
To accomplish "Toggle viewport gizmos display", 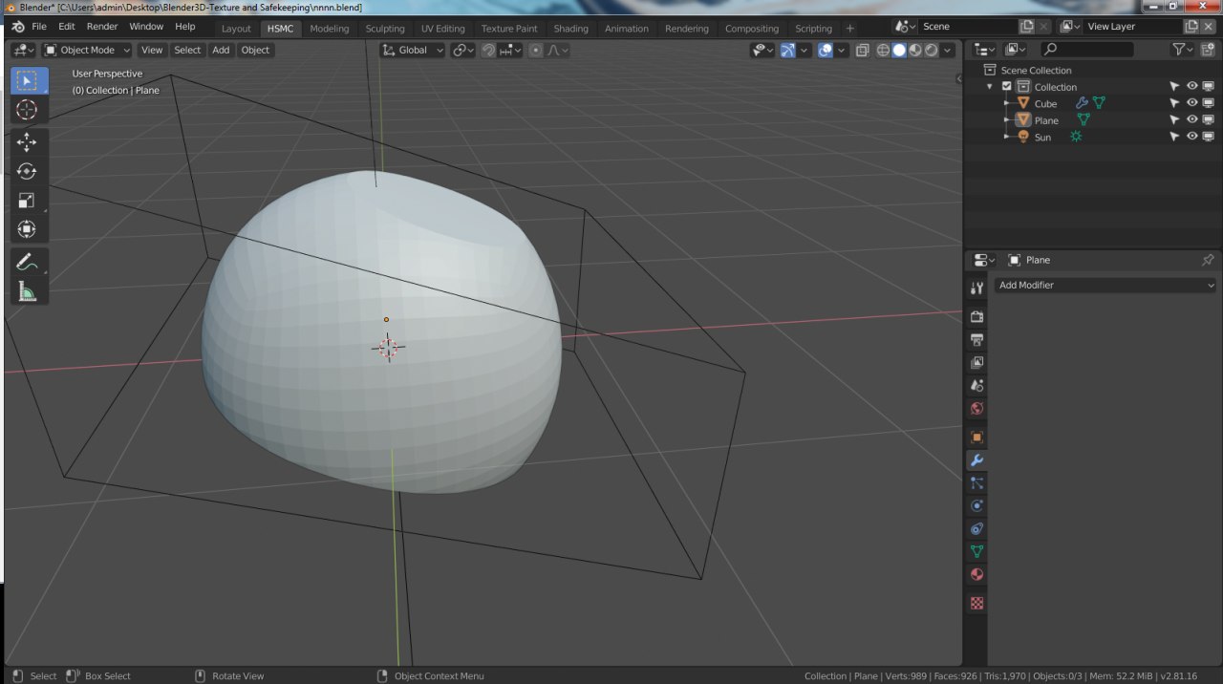I will pos(787,50).
